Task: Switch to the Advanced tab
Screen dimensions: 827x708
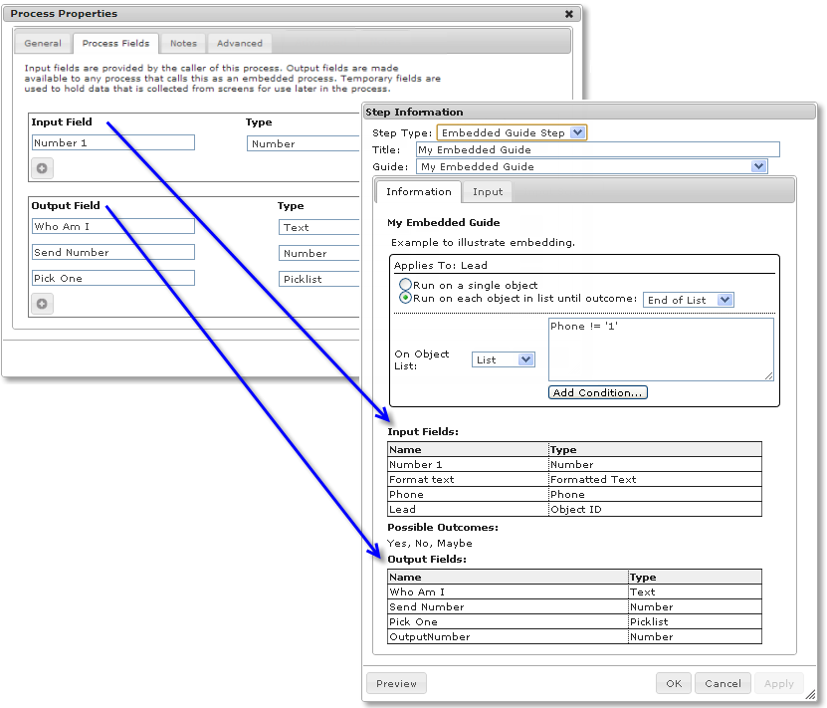Action: coord(240,43)
